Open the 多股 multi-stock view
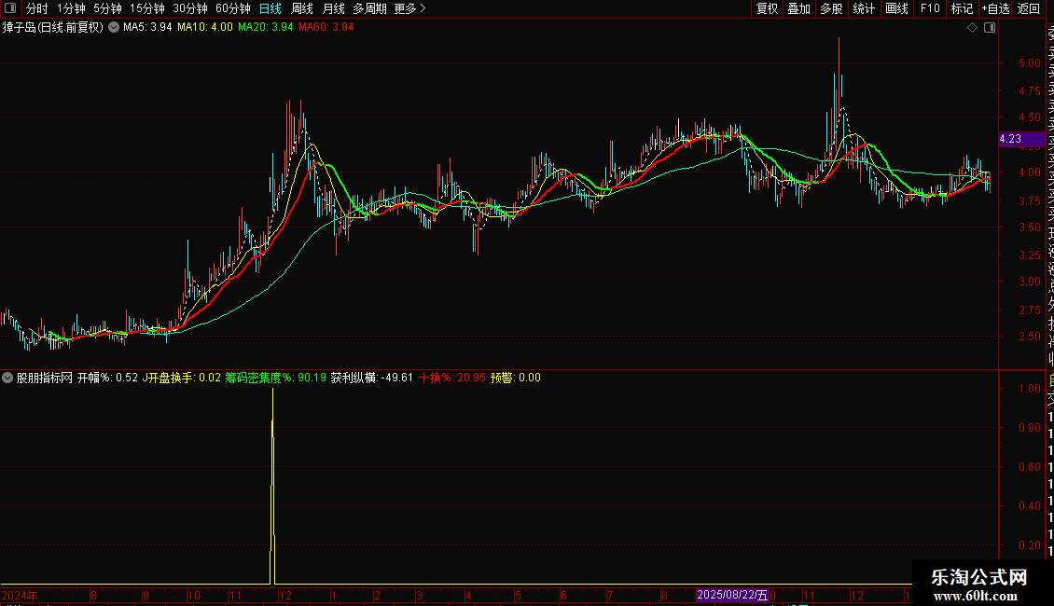Viewport: 1054px width, 606px height. 831,8
